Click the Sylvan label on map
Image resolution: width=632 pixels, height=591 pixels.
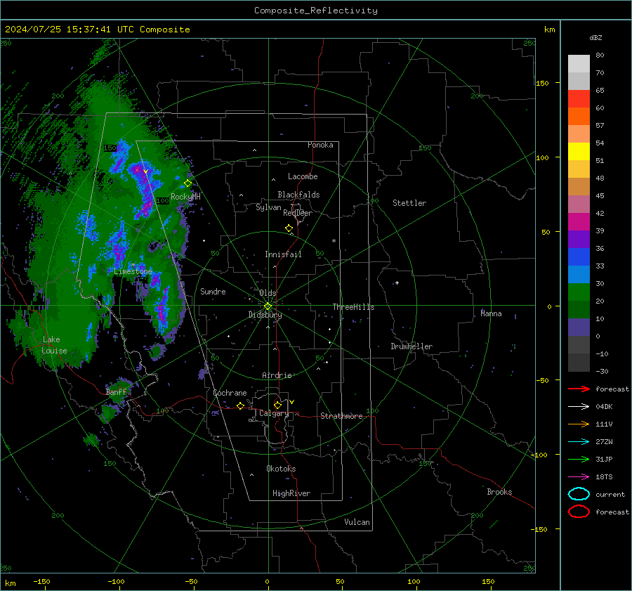pos(268,207)
